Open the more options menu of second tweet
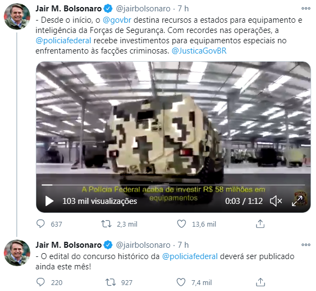Viewport: 316px width, 291px height. pyautogui.click(x=306, y=245)
